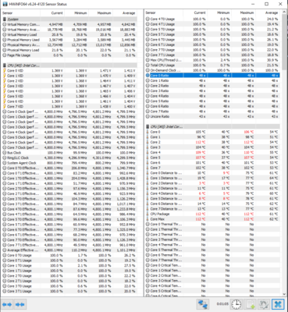This screenshot has width=288, height=312.
Task: Click the HWiNFO64 title bar app icon
Action: point(5,4)
